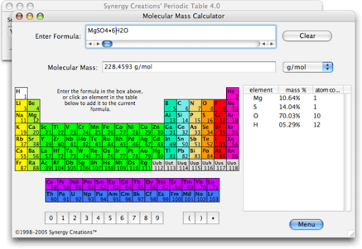Click the Gold (Au) element cell
362x249 pixels.
145,153
